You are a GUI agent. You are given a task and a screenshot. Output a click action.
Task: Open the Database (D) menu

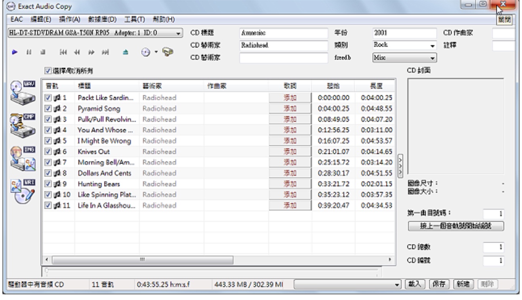coord(103,19)
